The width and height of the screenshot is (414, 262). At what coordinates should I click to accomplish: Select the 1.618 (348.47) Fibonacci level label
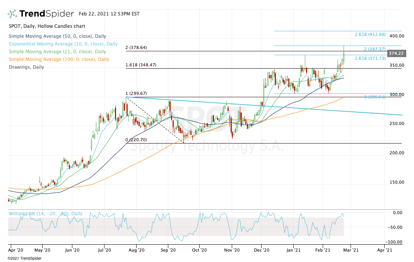(141, 65)
